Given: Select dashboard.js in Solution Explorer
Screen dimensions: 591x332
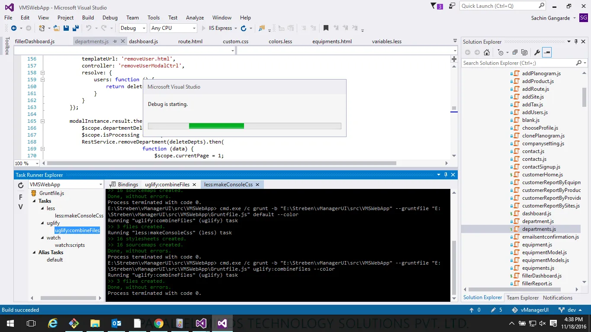Looking at the screenshot, I should 536,214.
